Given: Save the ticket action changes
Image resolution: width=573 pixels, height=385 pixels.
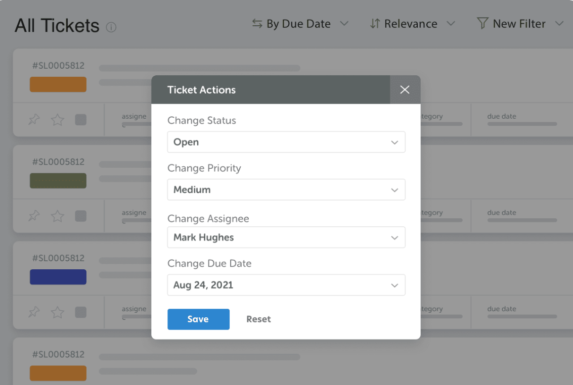Looking at the screenshot, I should click(x=198, y=319).
